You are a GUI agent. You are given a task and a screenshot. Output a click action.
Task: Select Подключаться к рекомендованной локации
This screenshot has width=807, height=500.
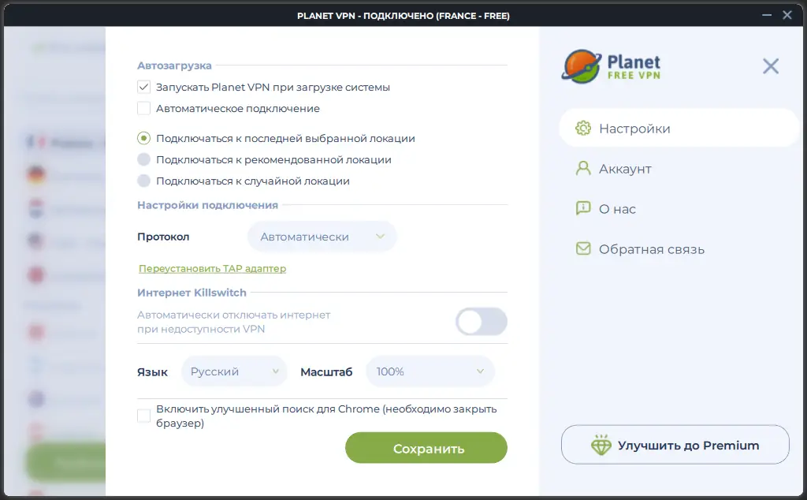pyautogui.click(x=143, y=159)
